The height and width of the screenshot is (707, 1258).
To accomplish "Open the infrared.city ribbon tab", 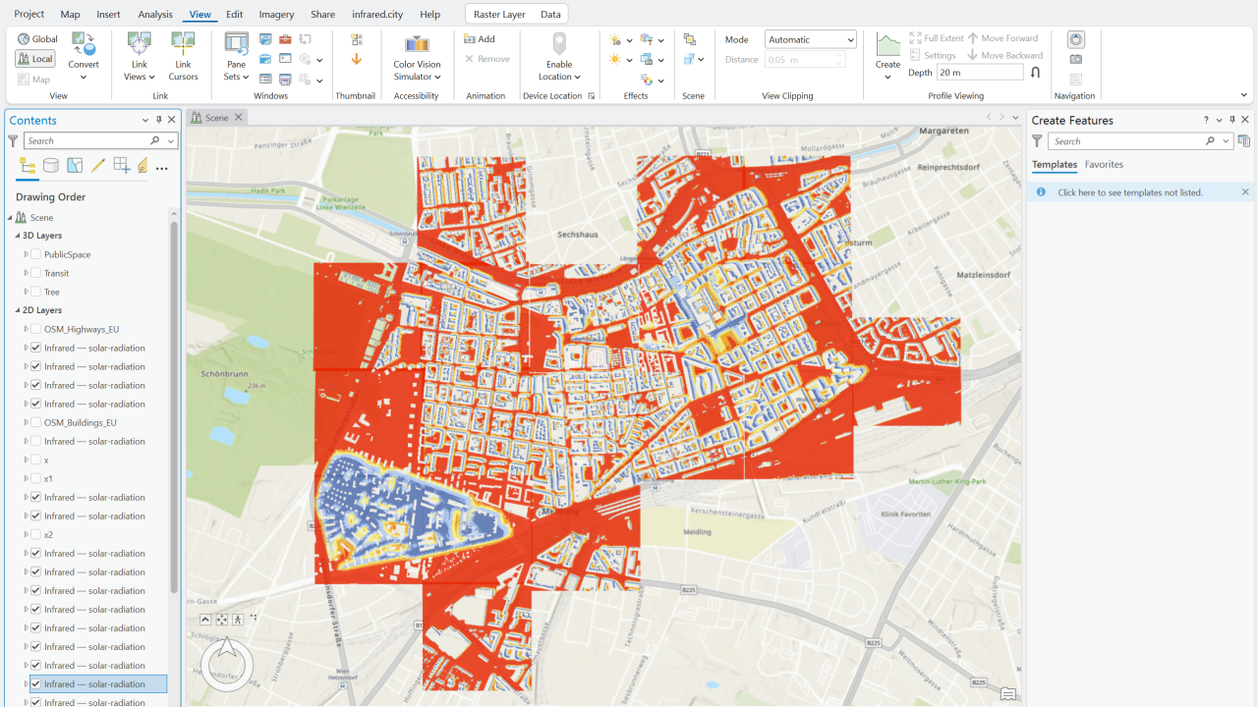I will [x=377, y=14].
